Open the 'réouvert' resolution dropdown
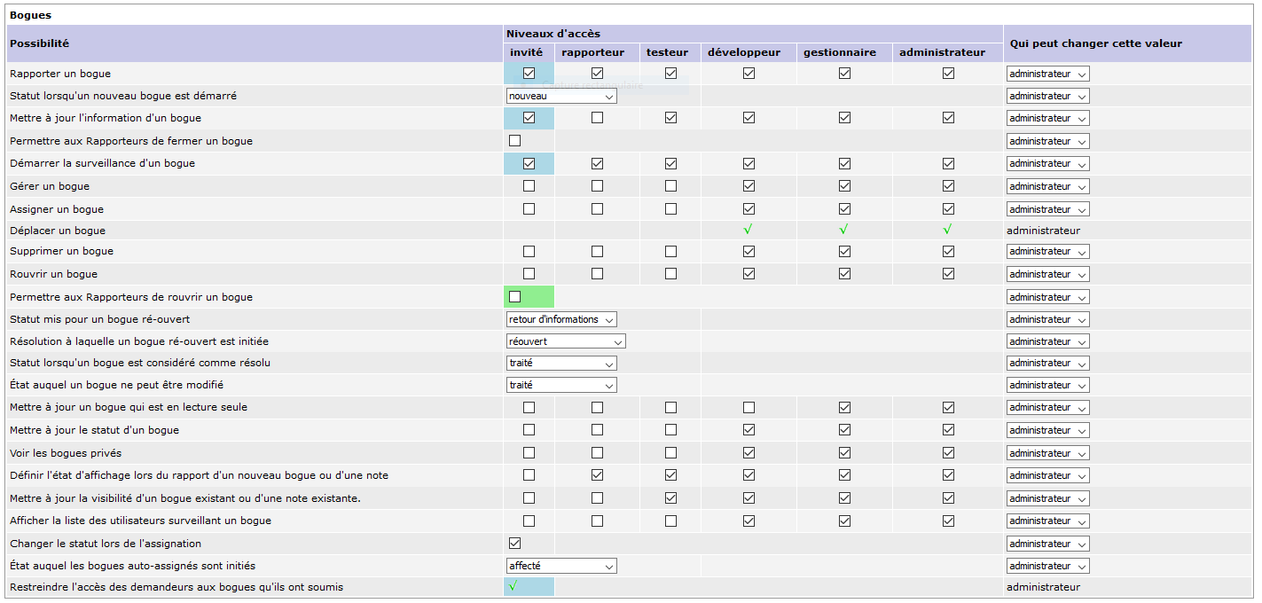The width and height of the screenshot is (1262, 603). pos(566,341)
